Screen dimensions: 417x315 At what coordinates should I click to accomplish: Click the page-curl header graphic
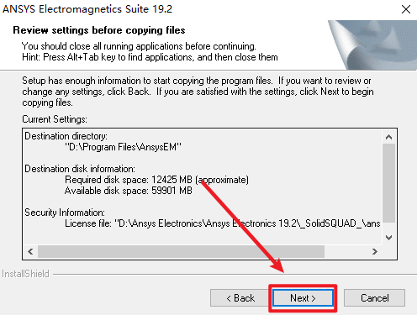[372, 45]
